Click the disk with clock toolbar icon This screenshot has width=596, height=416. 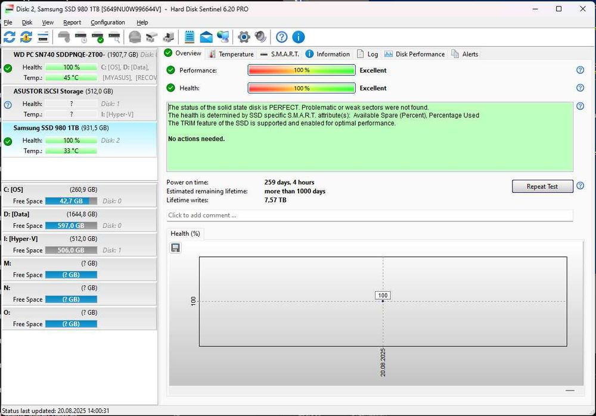(x=81, y=37)
